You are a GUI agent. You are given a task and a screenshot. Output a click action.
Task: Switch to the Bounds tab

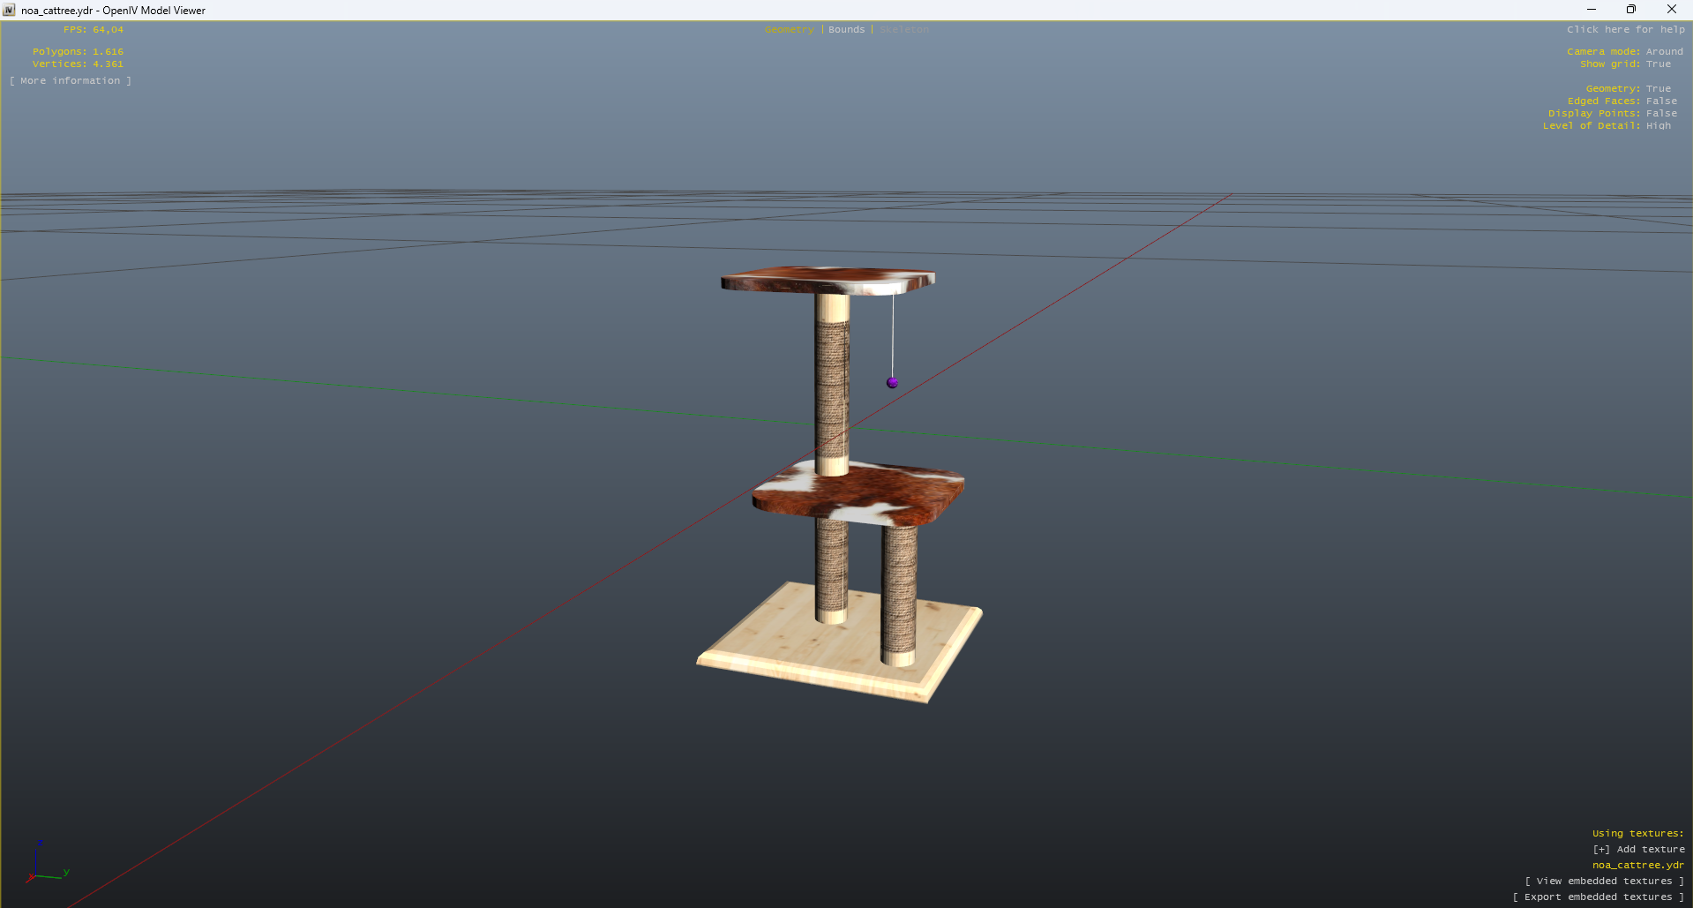pos(846,30)
